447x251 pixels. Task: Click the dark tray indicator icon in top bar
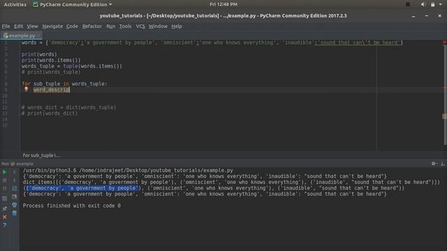408,4
